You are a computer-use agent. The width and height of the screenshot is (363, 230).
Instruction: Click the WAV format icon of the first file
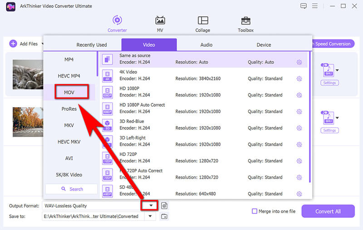328,70
